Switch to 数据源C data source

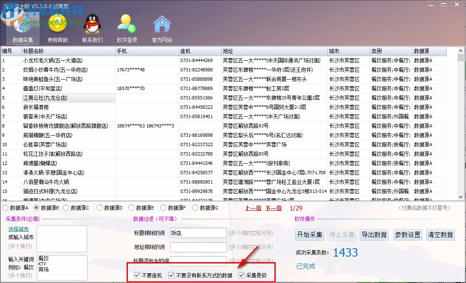click(71, 207)
